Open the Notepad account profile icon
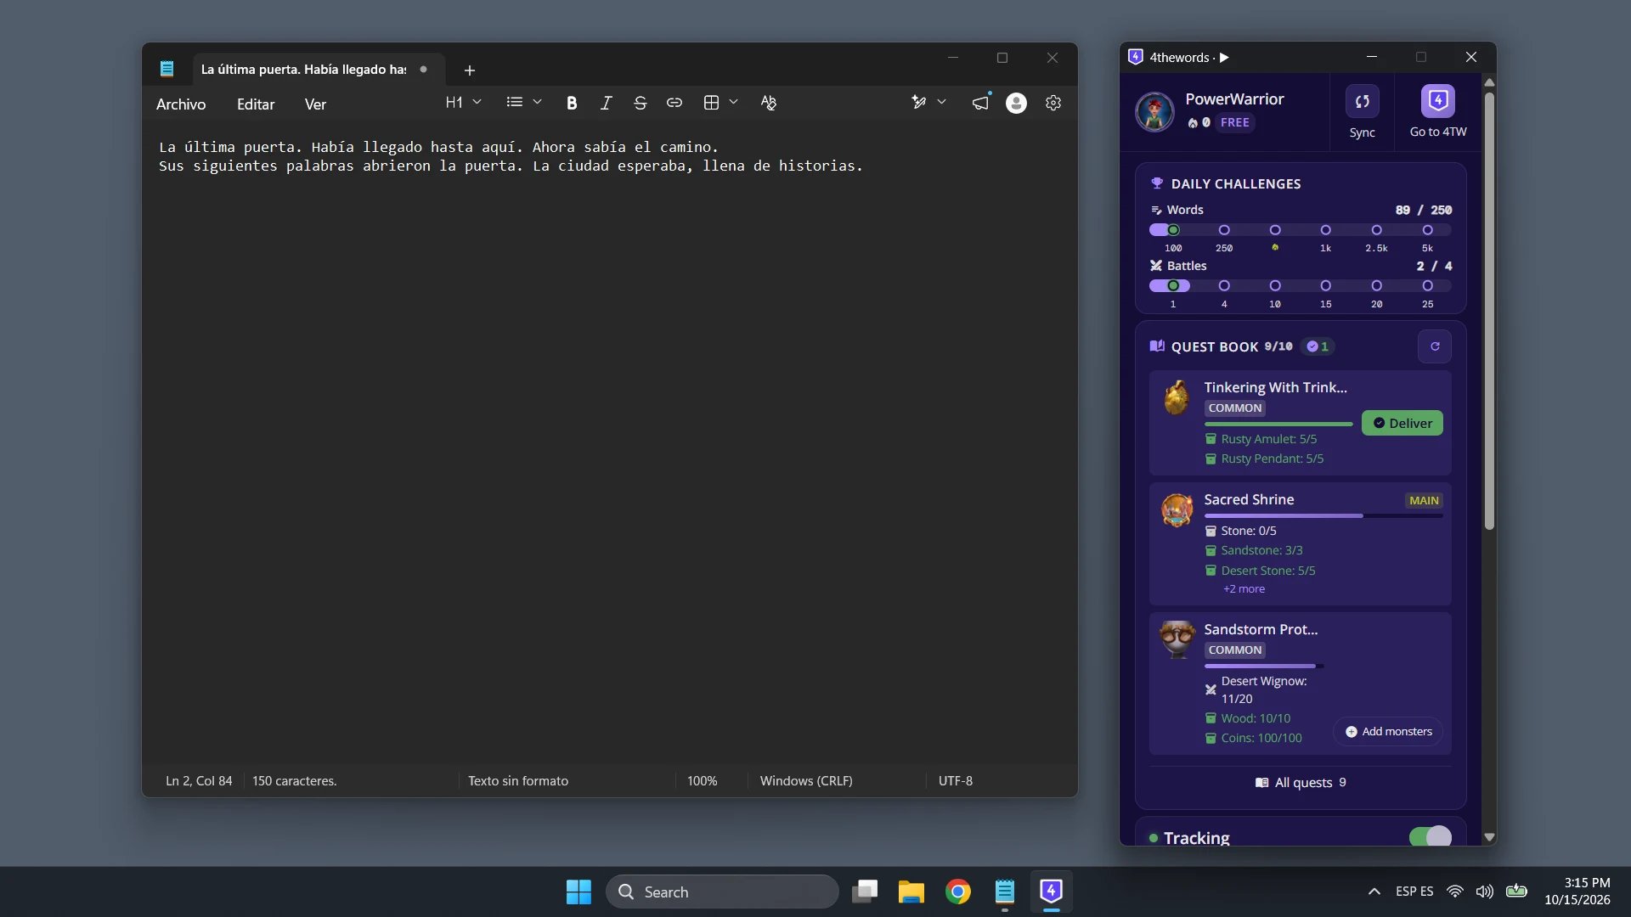The height and width of the screenshot is (917, 1631). [x=1016, y=103]
